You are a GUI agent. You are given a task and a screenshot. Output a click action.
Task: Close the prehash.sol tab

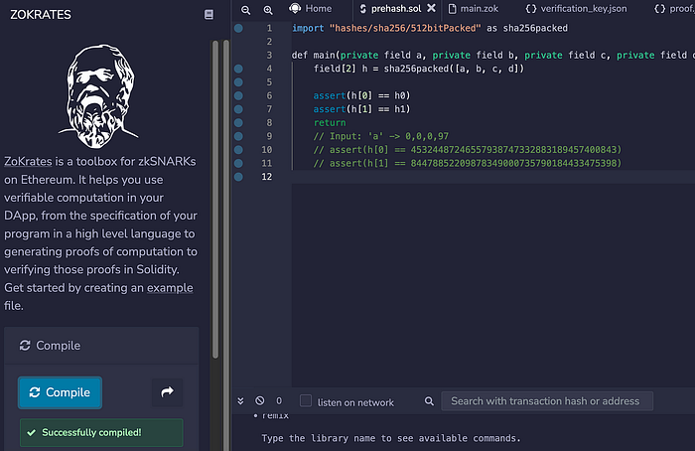pos(431,8)
